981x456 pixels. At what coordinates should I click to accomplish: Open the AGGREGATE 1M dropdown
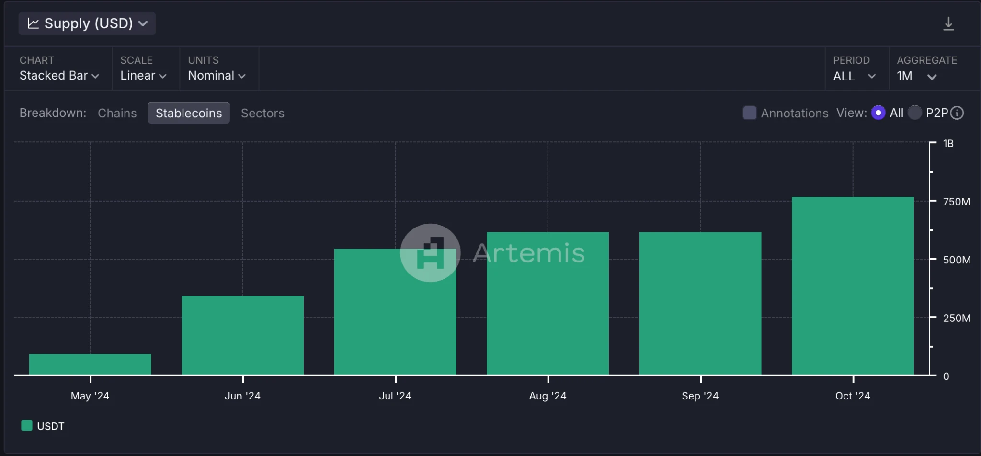[x=916, y=76]
